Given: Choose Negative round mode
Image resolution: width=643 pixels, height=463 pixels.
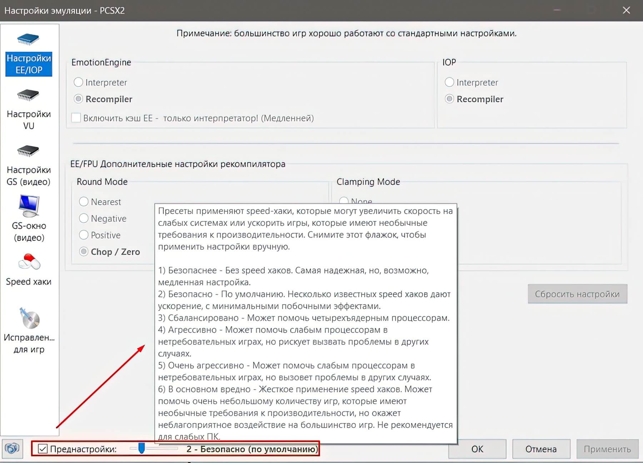Looking at the screenshot, I should pyautogui.click(x=84, y=218).
